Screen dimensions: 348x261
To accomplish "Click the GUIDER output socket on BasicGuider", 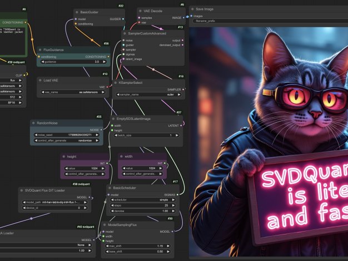I will (123, 19).
